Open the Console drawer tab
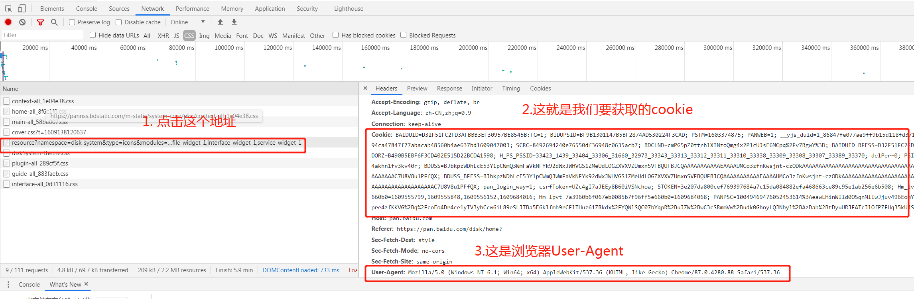 [x=29, y=284]
